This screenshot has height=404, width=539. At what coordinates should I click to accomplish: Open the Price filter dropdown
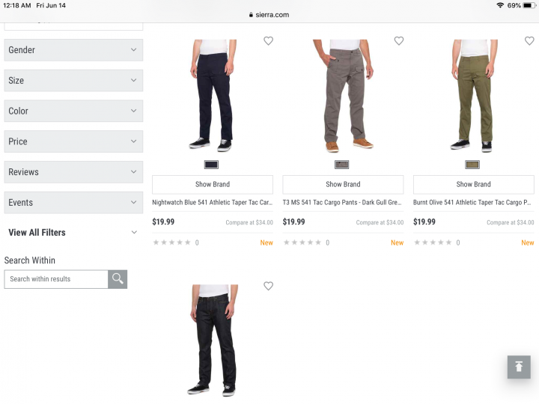pyautogui.click(x=73, y=141)
